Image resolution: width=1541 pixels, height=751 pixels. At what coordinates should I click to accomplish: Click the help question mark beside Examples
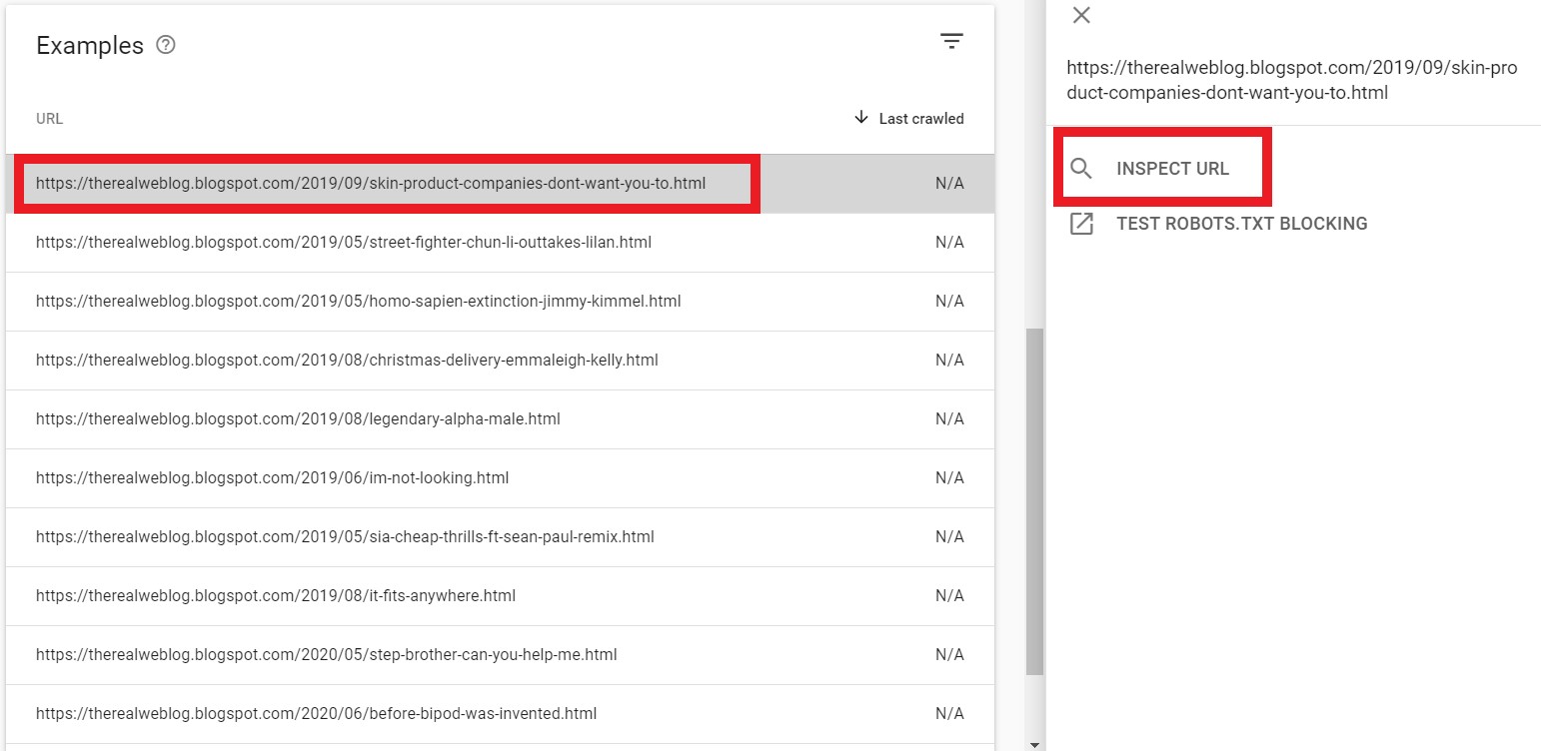166,44
